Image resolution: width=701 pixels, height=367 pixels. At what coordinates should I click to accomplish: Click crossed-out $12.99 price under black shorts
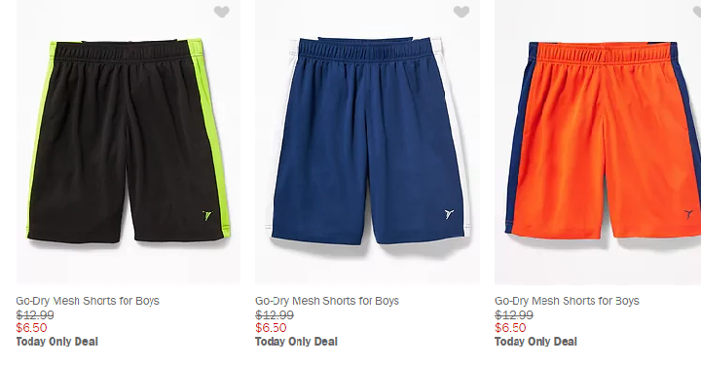point(35,314)
